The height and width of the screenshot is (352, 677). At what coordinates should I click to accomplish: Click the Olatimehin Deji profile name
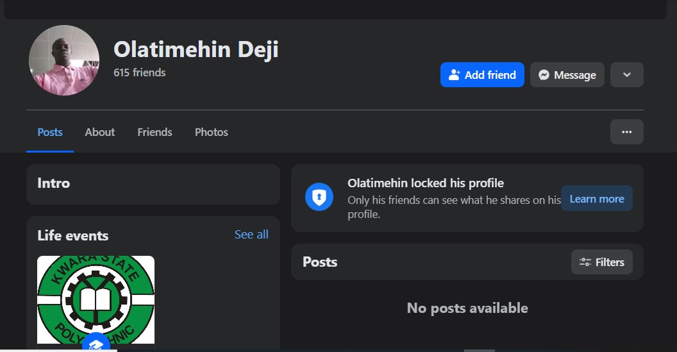coord(196,49)
